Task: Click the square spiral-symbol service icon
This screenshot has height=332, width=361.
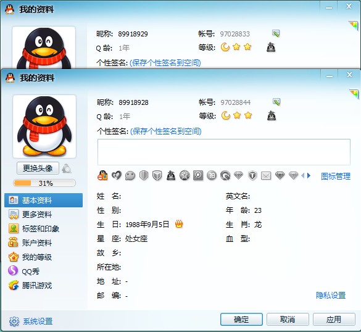Action: coord(198,176)
